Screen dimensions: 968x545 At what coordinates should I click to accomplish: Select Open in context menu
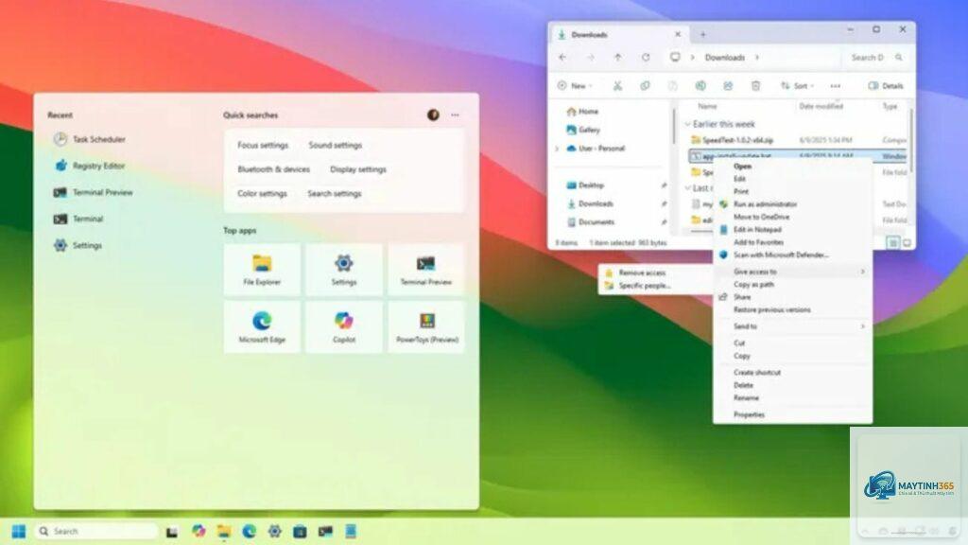[742, 167]
